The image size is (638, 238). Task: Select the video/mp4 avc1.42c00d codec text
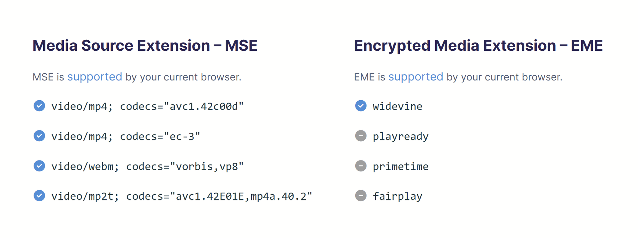pyautogui.click(x=148, y=106)
